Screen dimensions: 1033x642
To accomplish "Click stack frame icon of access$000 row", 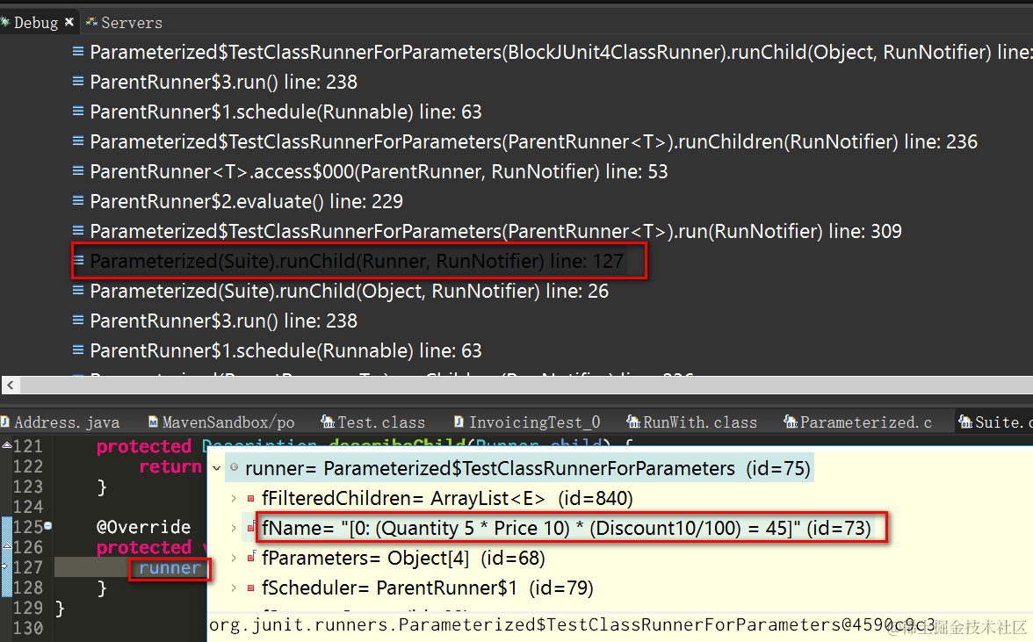I will 77,171.
